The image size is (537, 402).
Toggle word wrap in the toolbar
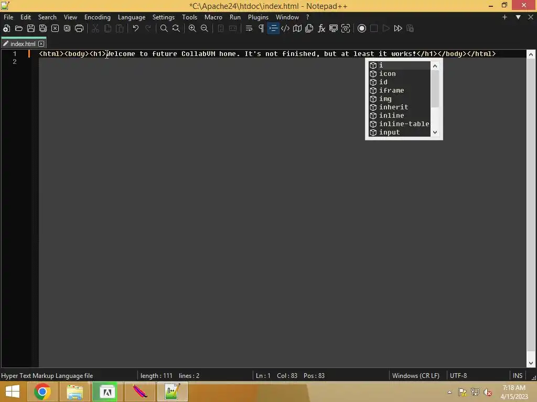coord(249,28)
